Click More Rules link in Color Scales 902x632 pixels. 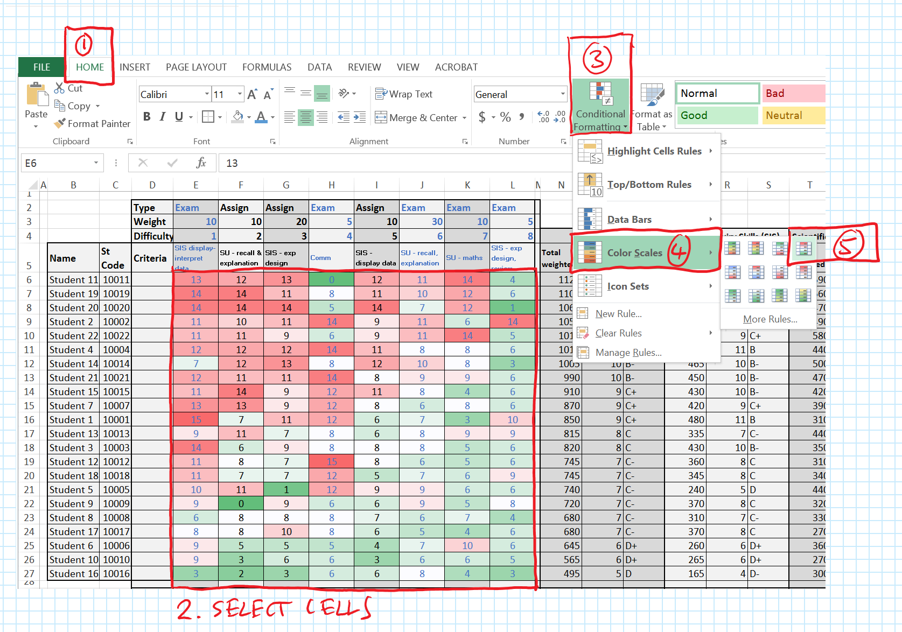[x=770, y=319]
